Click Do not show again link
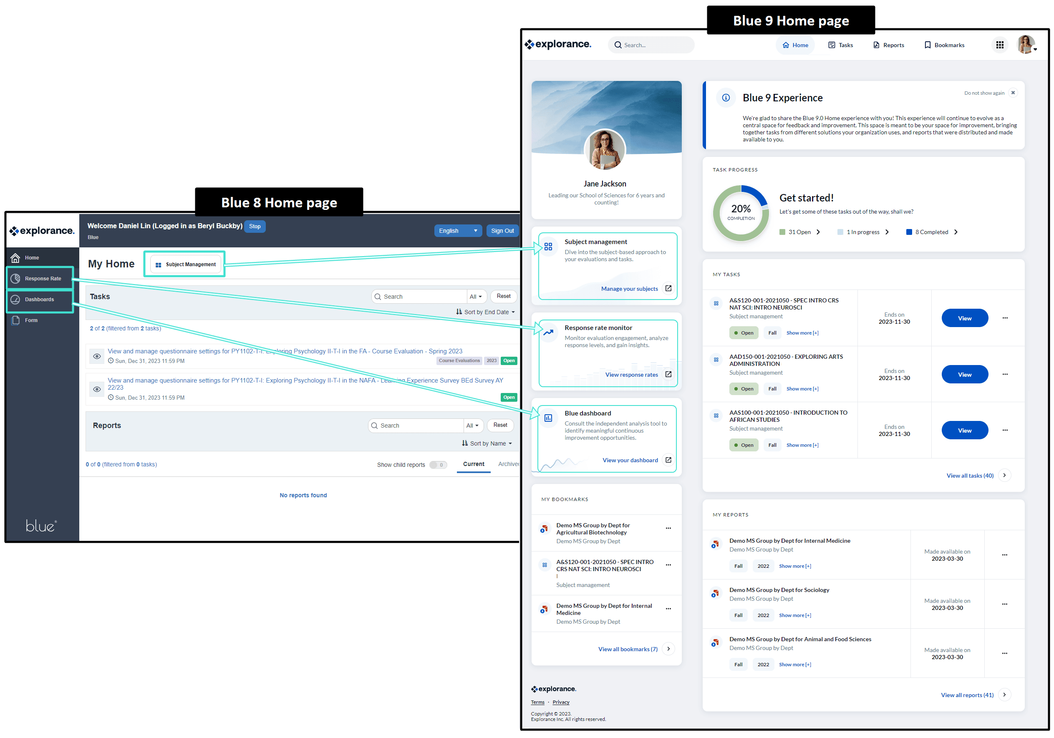1054x738 pixels. point(984,93)
